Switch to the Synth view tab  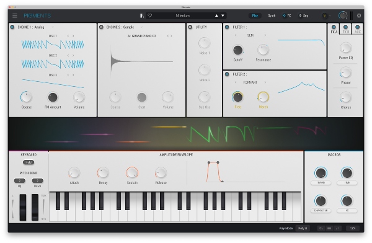coord(272,15)
